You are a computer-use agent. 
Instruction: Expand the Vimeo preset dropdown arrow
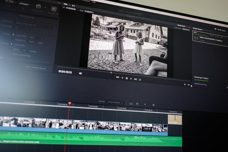pyautogui.click(x=29, y=5)
